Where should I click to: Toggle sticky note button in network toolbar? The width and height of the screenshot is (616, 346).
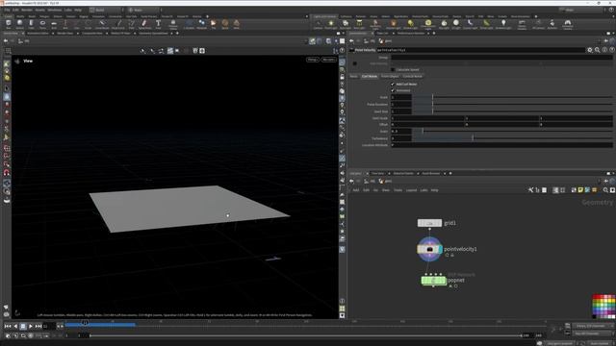coord(580,190)
